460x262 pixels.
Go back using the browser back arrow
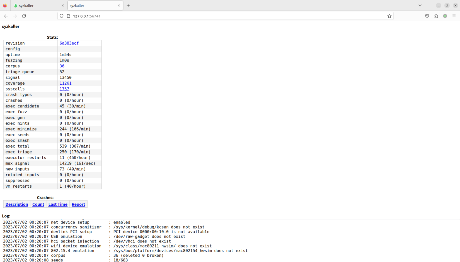pos(6,16)
